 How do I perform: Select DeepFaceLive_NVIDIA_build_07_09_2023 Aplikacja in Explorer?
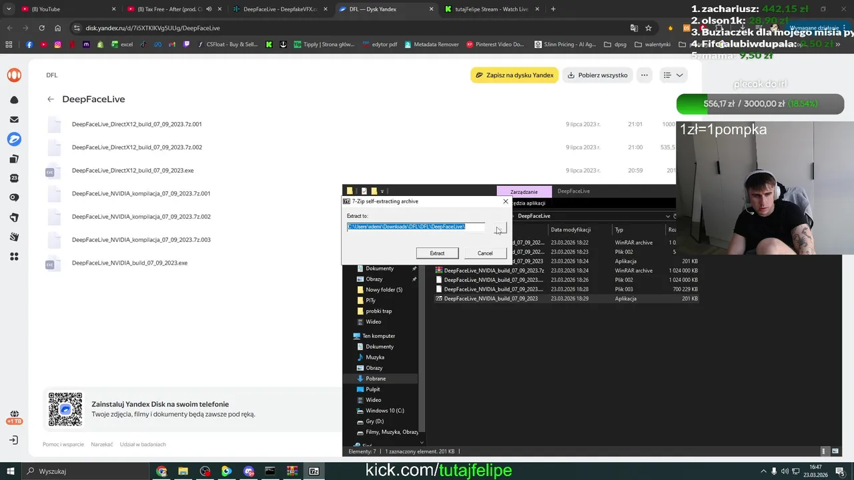491,299
